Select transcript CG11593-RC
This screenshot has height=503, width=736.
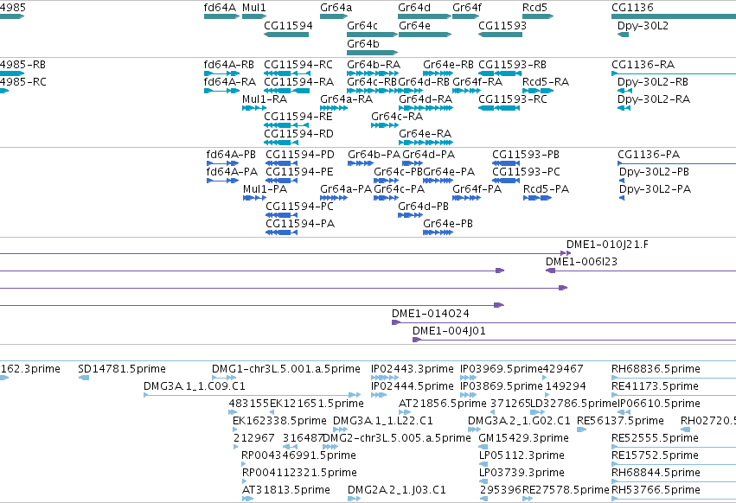point(499,108)
